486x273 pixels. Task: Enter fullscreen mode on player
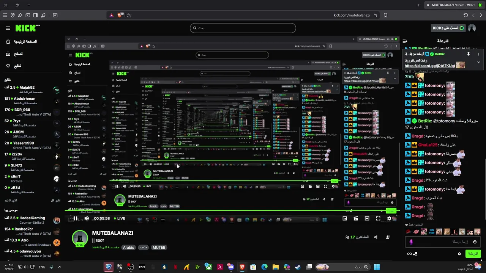click(378, 218)
